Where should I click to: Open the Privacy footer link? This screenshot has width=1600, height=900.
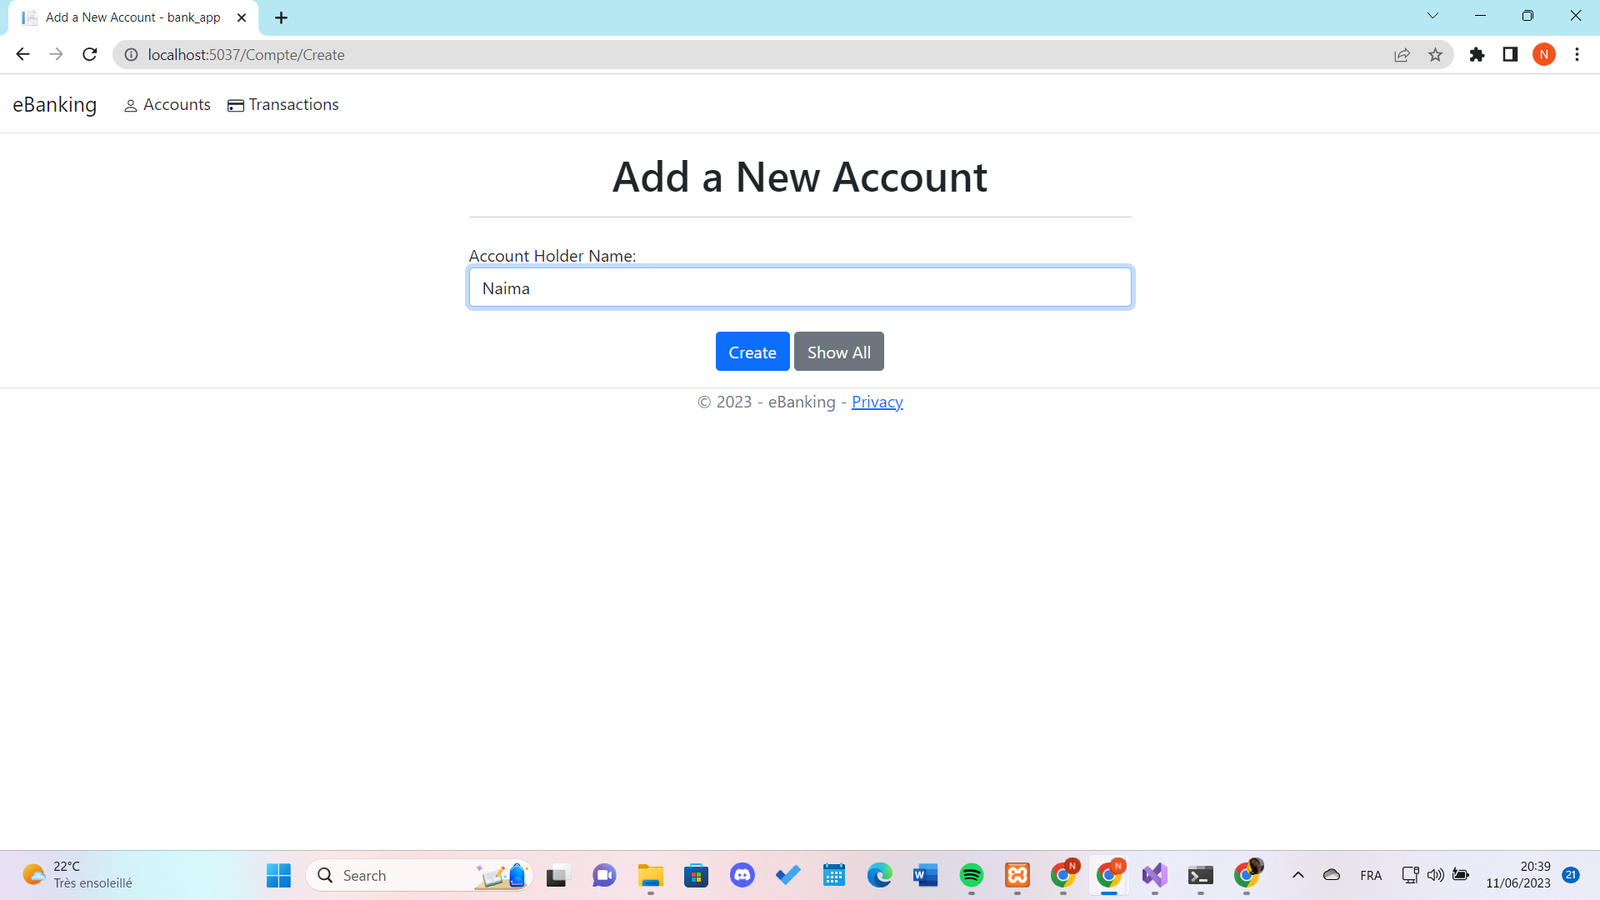coord(877,402)
